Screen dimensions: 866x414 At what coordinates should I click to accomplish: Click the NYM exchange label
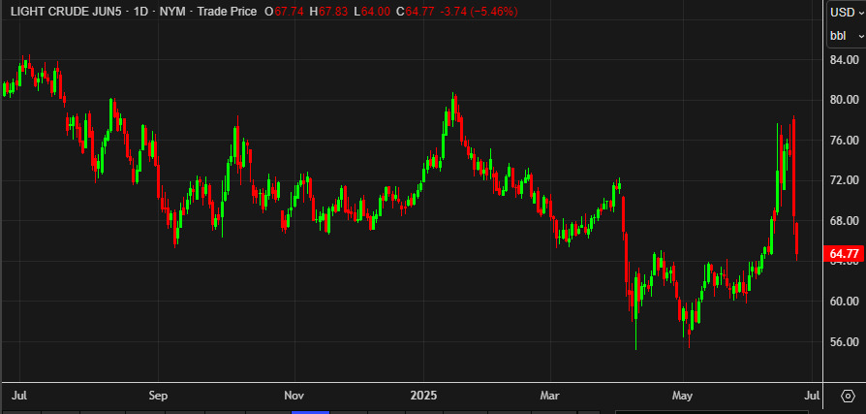click(171, 11)
